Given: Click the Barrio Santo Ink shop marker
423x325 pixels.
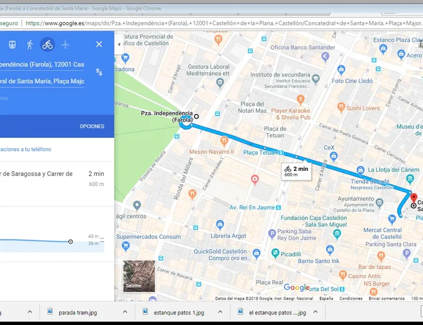Looking at the screenshot, I should (x=329, y=250).
